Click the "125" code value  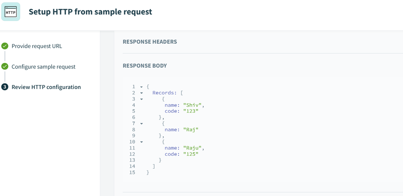click(191, 154)
